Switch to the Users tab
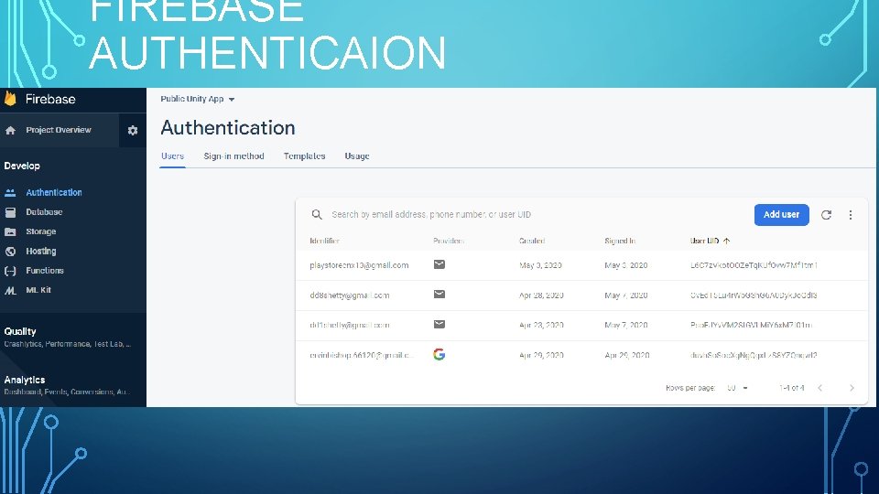 pyautogui.click(x=172, y=156)
